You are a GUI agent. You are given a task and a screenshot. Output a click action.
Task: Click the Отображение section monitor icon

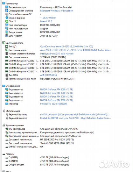[4, 86]
